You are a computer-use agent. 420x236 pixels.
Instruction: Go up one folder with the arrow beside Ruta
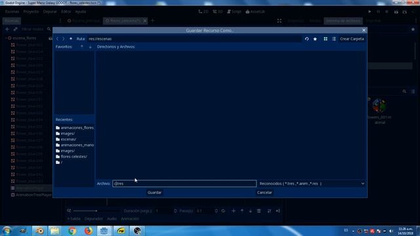tap(71, 39)
